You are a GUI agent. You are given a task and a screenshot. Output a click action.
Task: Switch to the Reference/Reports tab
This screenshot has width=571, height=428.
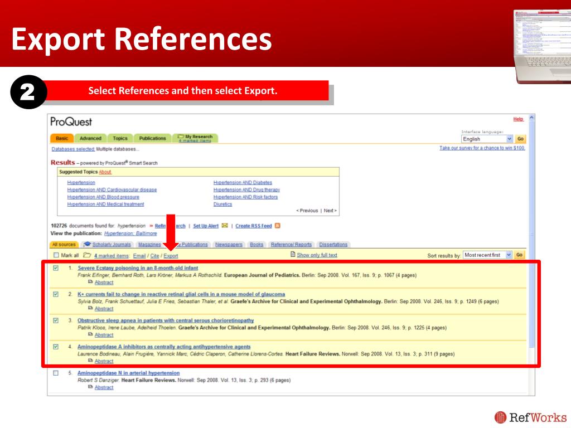[291, 245]
